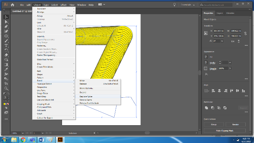This screenshot has height=143, width=254.
Task: Select Gradient fill mode swatch
Action: [x=6, y=104]
